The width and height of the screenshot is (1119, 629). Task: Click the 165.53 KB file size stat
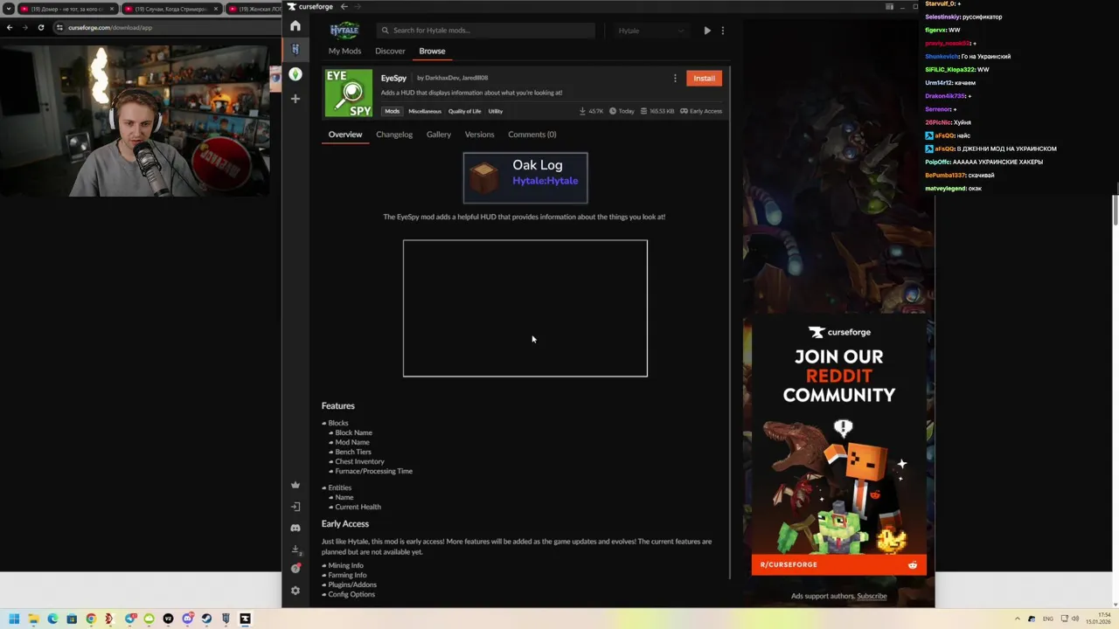tap(657, 111)
